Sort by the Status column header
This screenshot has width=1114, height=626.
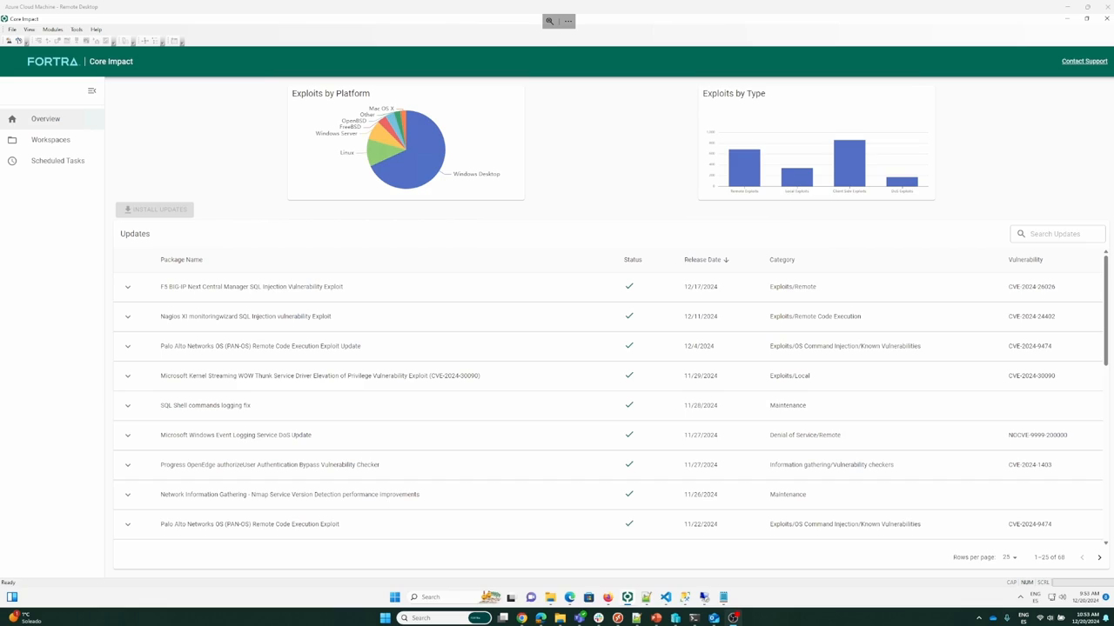tap(633, 260)
